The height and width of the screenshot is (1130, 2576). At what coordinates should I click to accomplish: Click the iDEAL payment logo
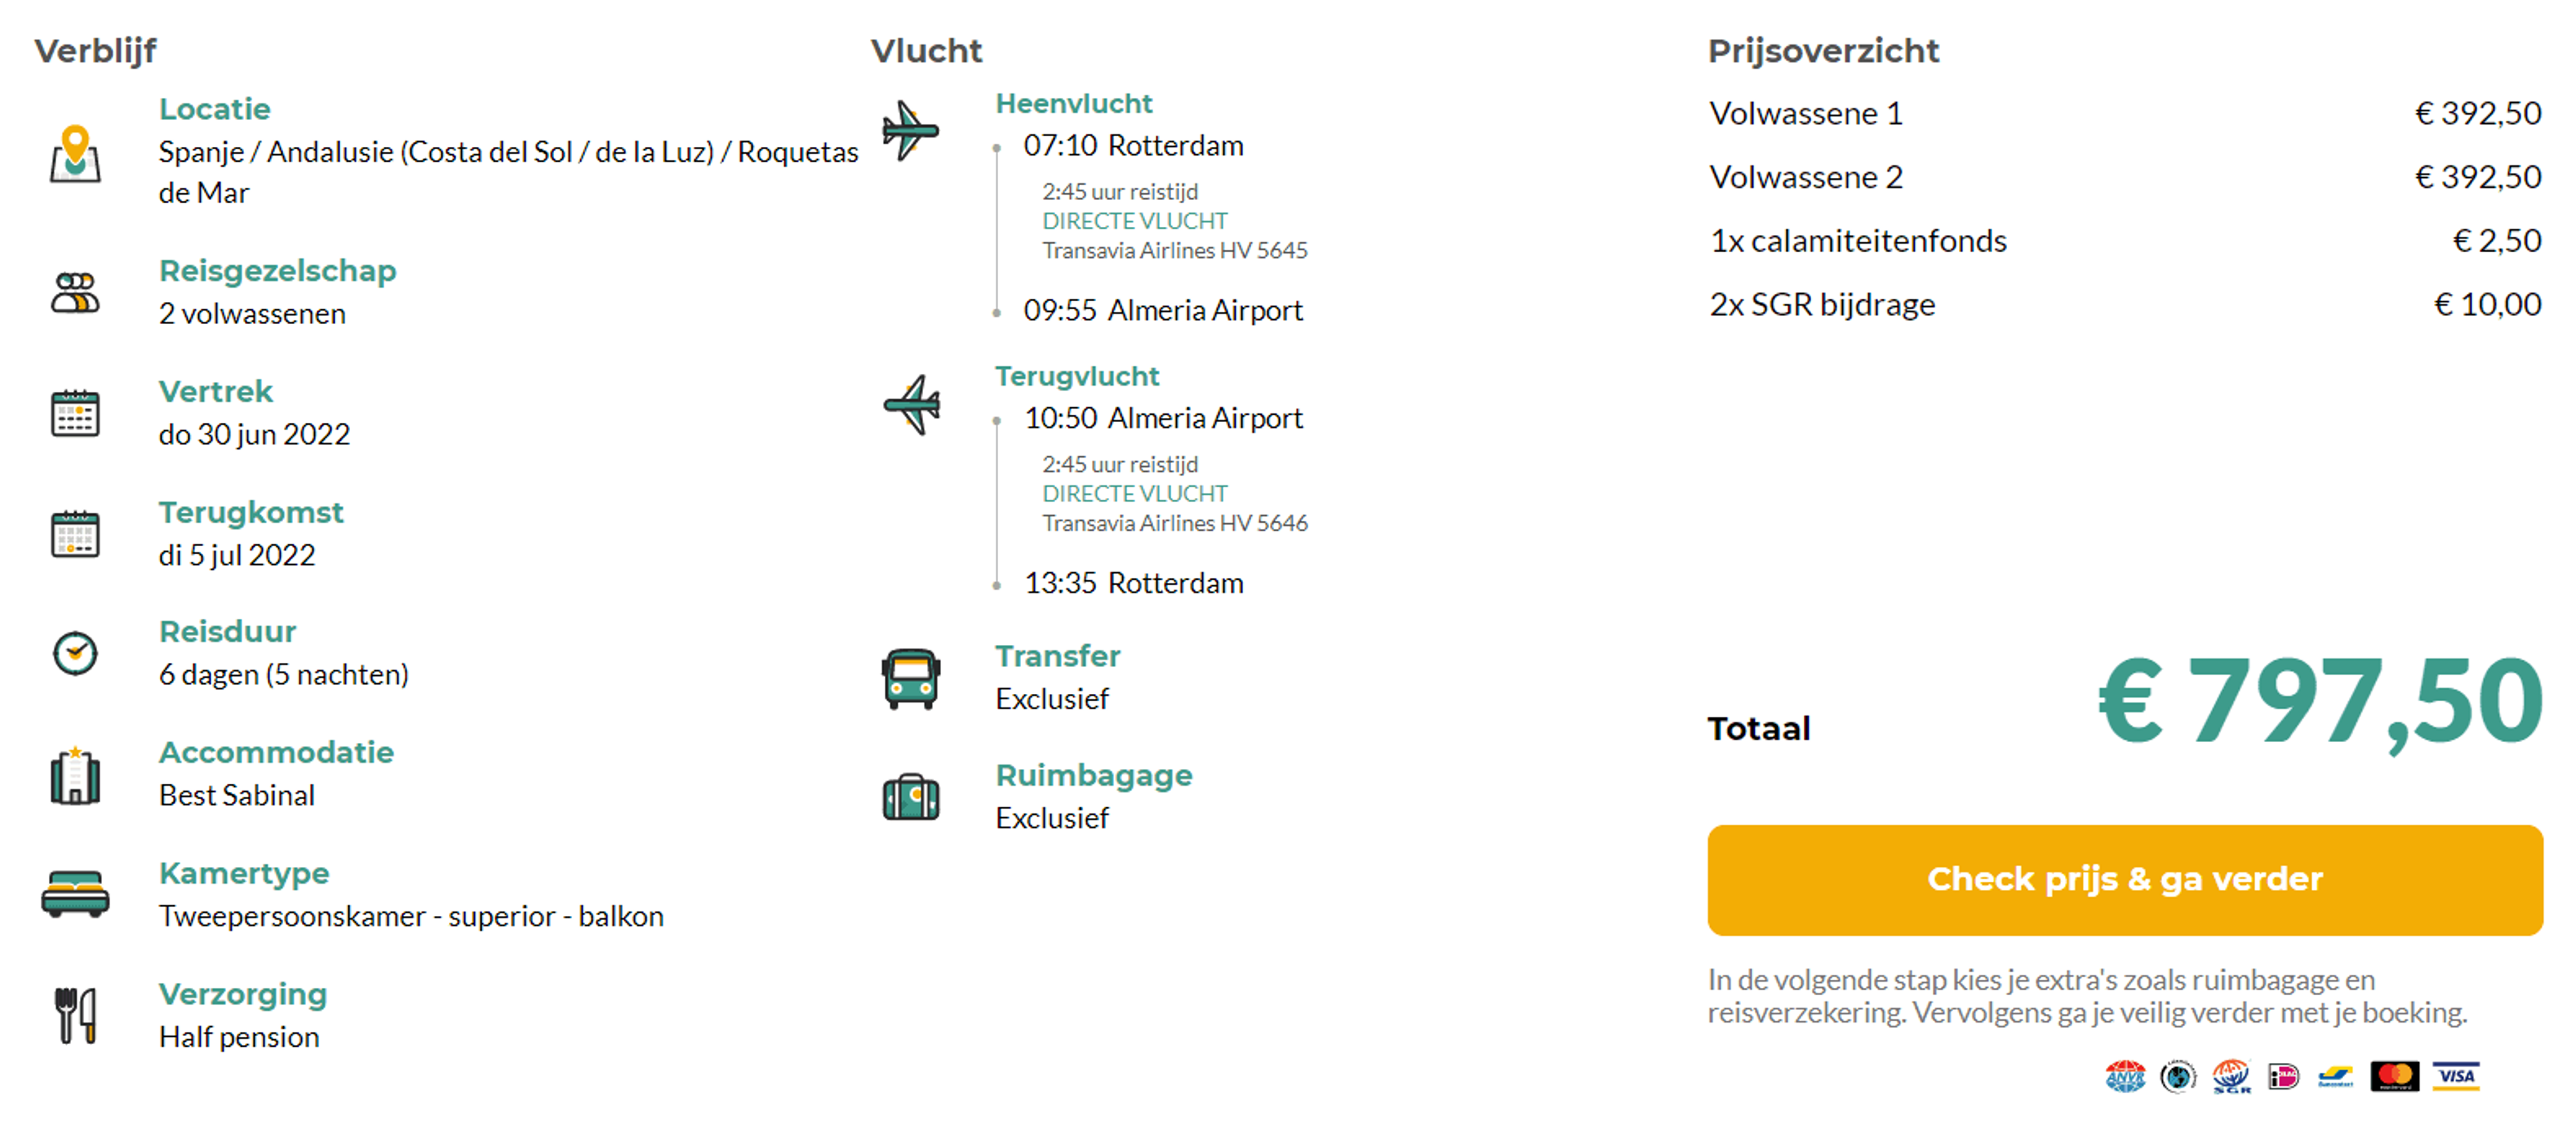point(2284,1076)
